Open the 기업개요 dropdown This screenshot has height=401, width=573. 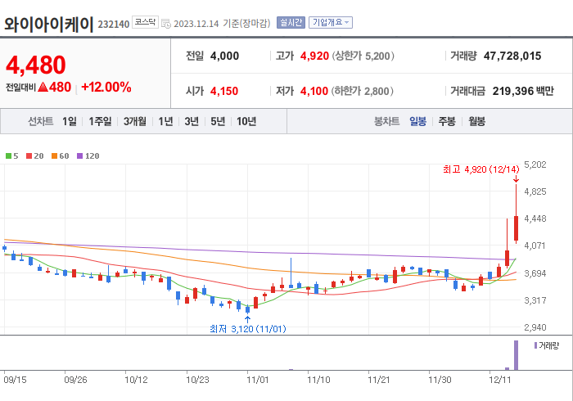(331, 23)
